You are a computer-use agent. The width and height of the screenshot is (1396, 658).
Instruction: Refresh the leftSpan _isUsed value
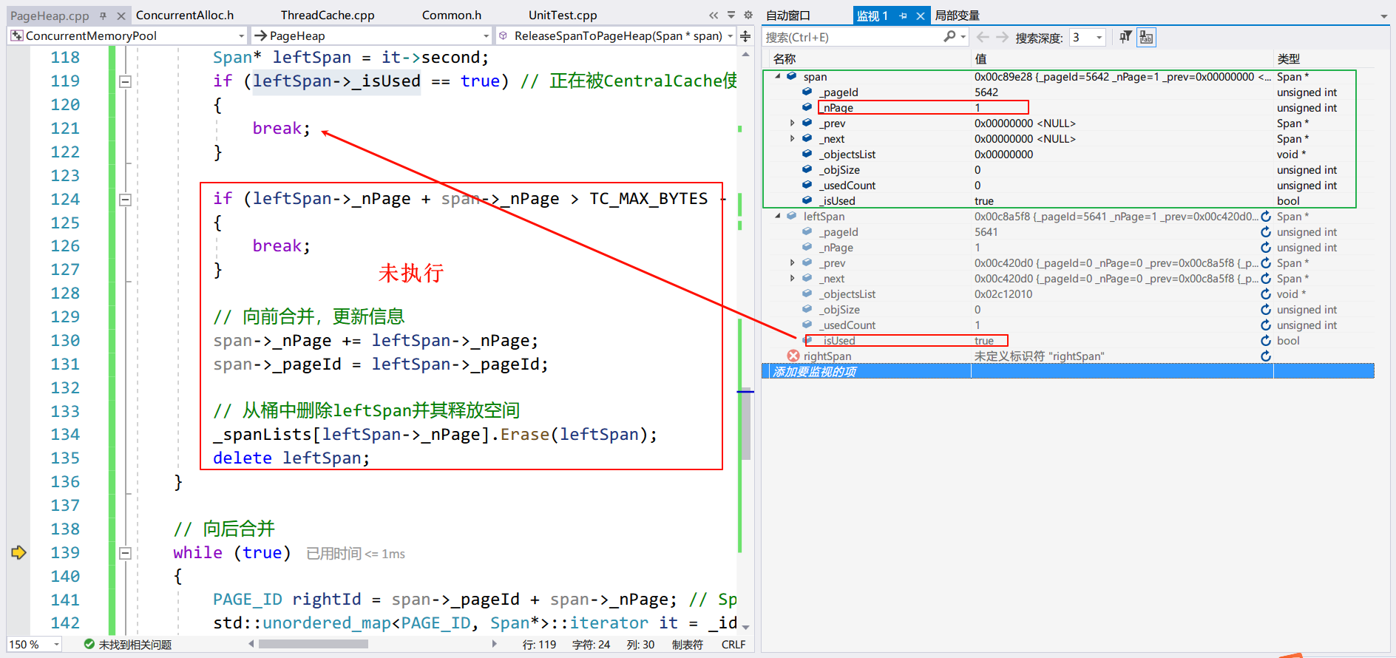click(x=1266, y=341)
